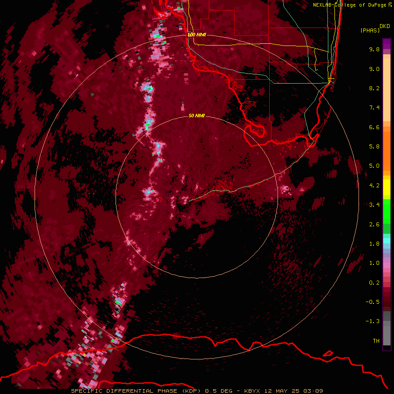Screen dimensions: 394x394
Task: Click the 6.6 color scale value
Action: pyautogui.click(x=374, y=127)
